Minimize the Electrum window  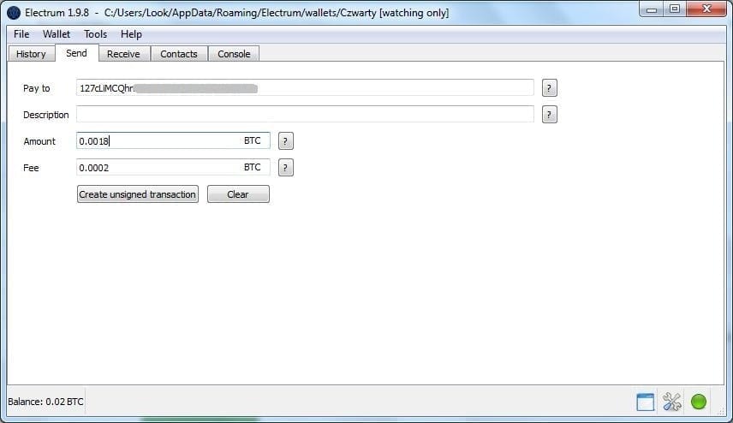[652, 9]
